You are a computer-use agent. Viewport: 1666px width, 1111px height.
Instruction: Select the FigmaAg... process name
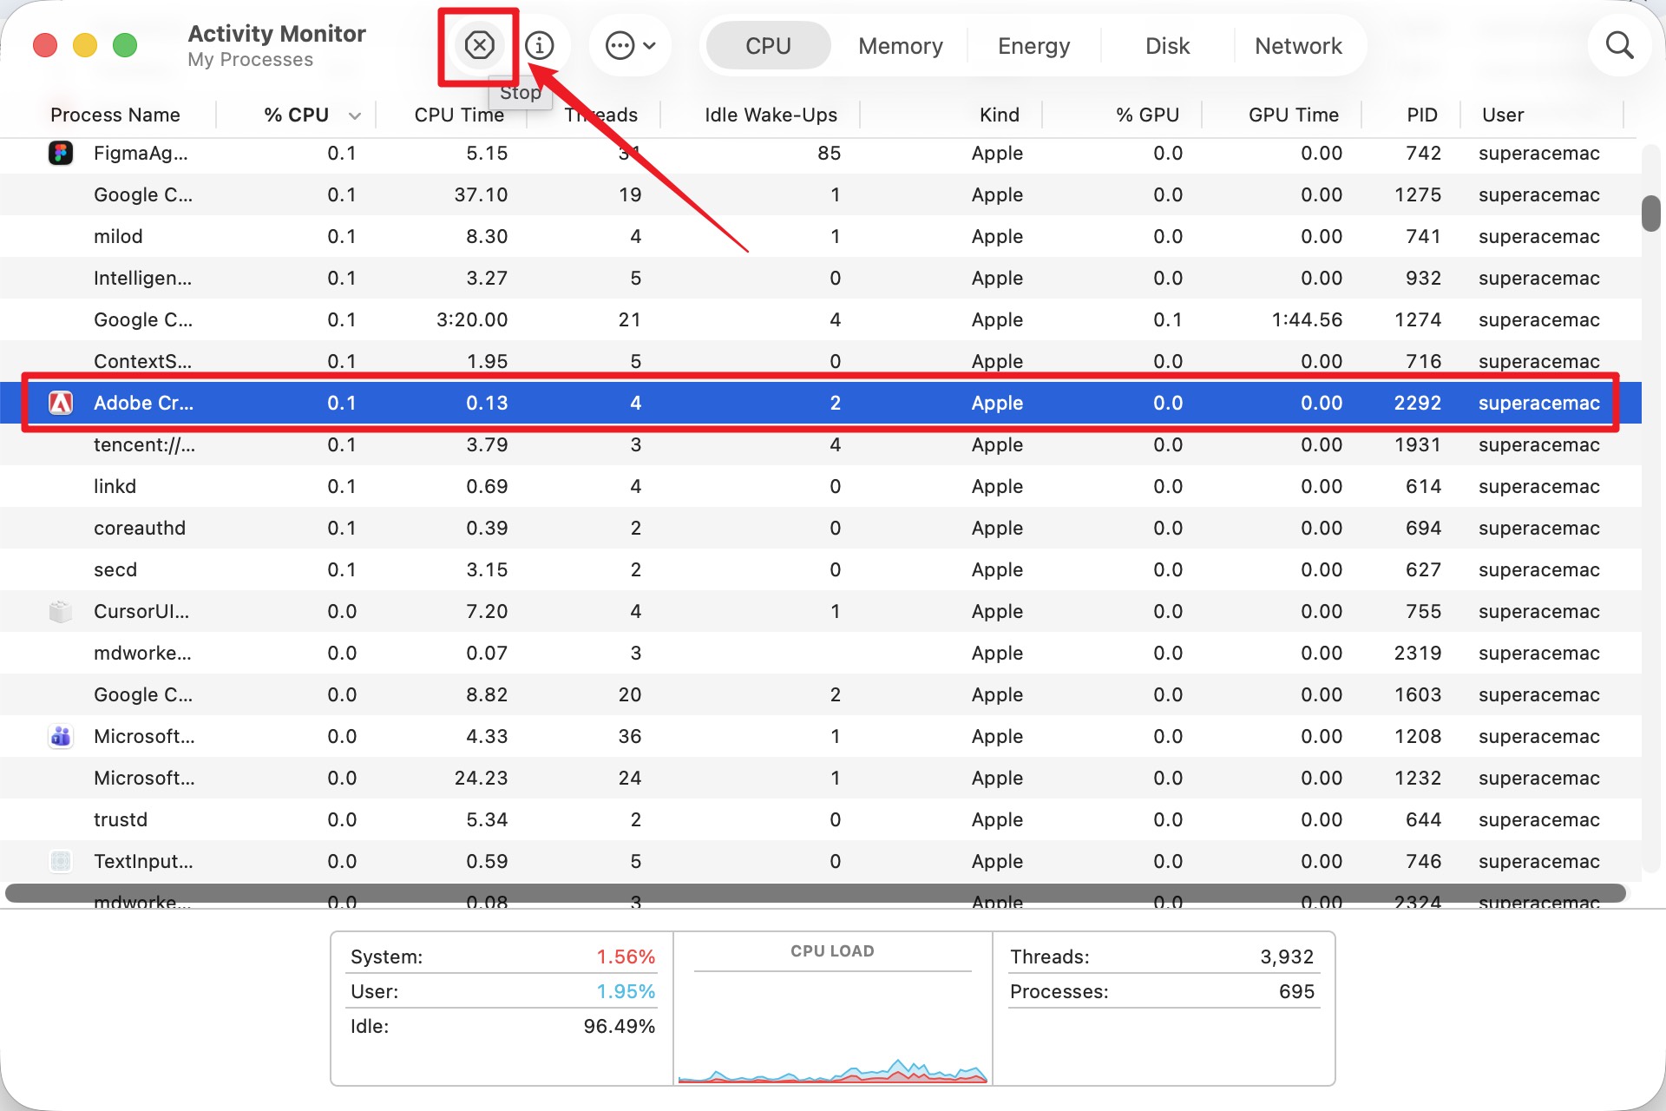[x=141, y=153]
